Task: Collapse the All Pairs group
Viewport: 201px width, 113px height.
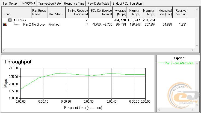Action: 10,20
